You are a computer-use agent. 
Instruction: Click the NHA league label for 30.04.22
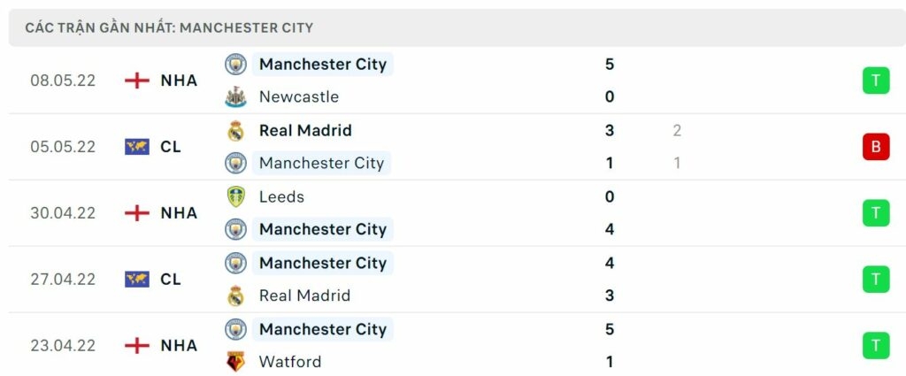(x=179, y=213)
